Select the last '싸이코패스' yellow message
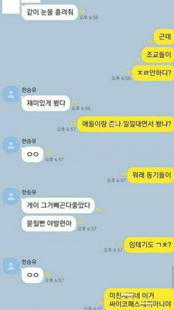The height and width of the screenshot is (310, 174). (139, 299)
